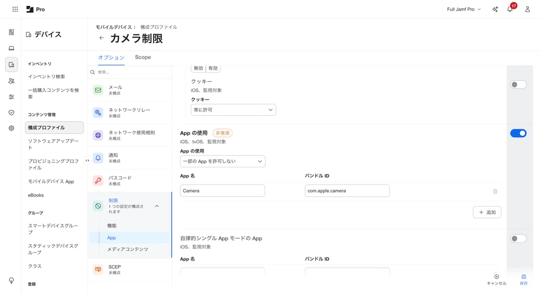This screenshot has width=541, height=294.
Task: Collapse the 制限 section chevron
Action: coord(157,206)
